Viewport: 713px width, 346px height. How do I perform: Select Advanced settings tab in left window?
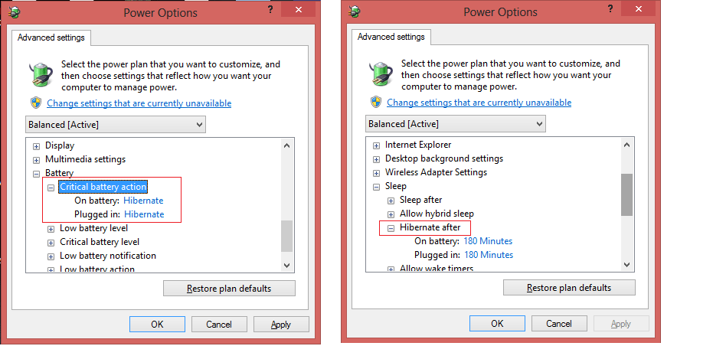tap(51, 38)
